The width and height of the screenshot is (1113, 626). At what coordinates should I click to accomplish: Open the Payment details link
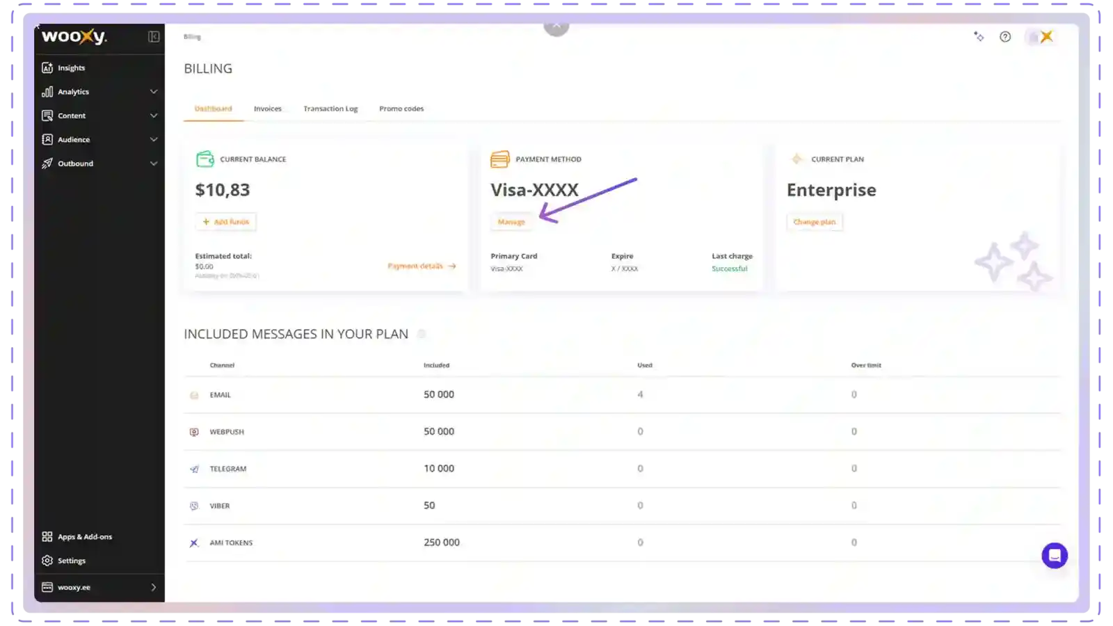421,266
